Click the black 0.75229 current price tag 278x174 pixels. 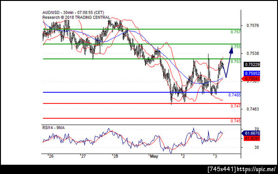click(x=252, y=64)
